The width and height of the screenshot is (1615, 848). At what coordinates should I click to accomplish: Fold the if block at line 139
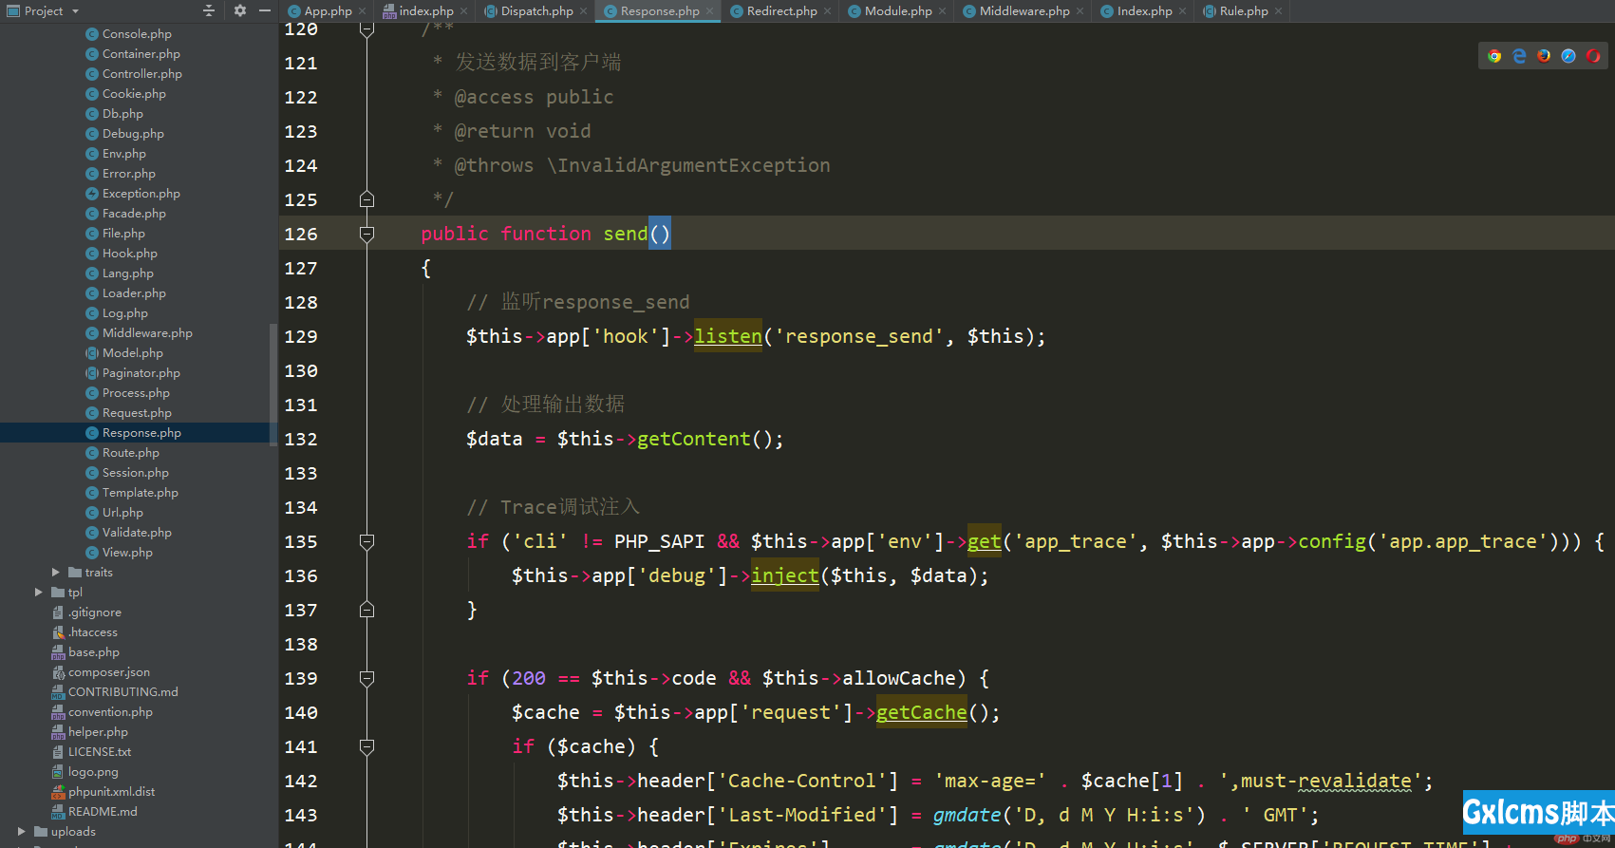coord(366,678)
